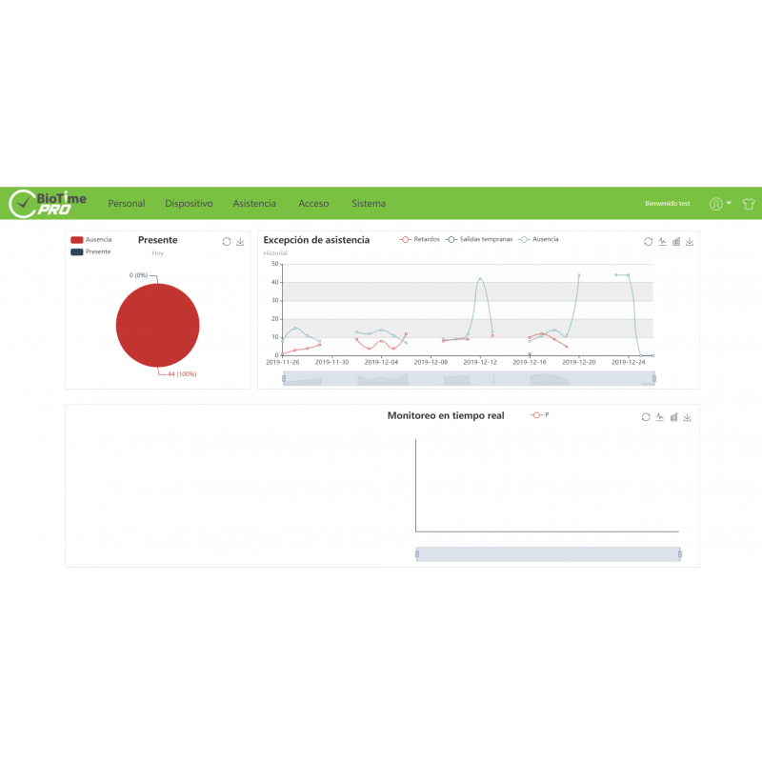The height and width of the screenshot is (762, 762).
Task: Switch Excepción de asistencia to line chart view
Action: coord(662,241)
